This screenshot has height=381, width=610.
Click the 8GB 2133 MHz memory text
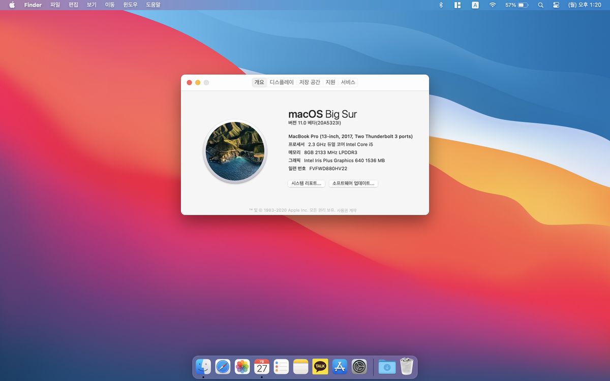click(x=330, y=152)
